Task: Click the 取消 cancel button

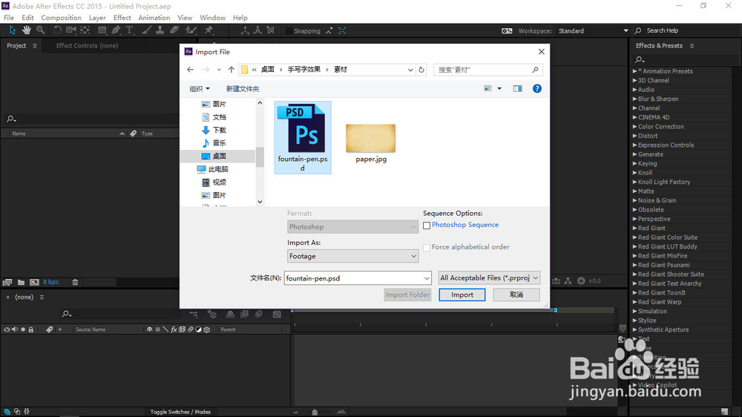Action: pos(516,295)
